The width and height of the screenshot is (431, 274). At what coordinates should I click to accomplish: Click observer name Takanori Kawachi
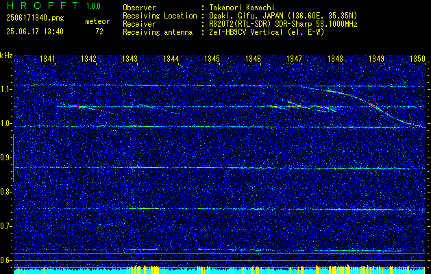[242, 8]
